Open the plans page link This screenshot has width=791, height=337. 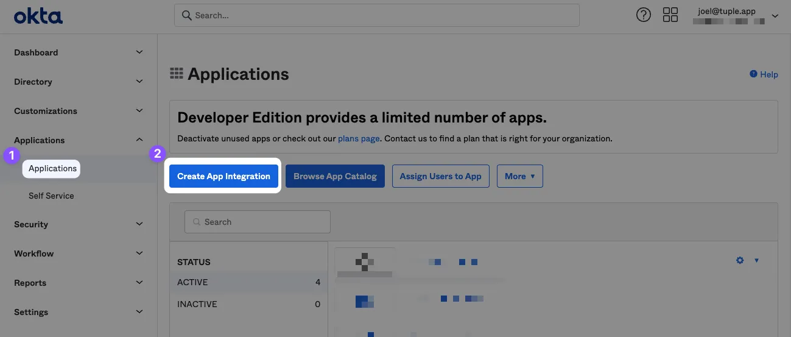pyautogui.click(x=359, y=138)
